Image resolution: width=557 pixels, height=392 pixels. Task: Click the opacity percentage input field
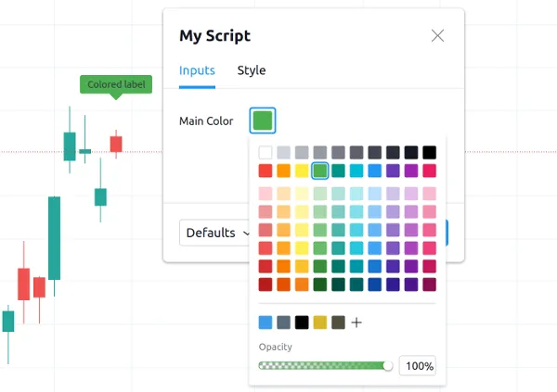pyautogui.click(x=418, y=366)
